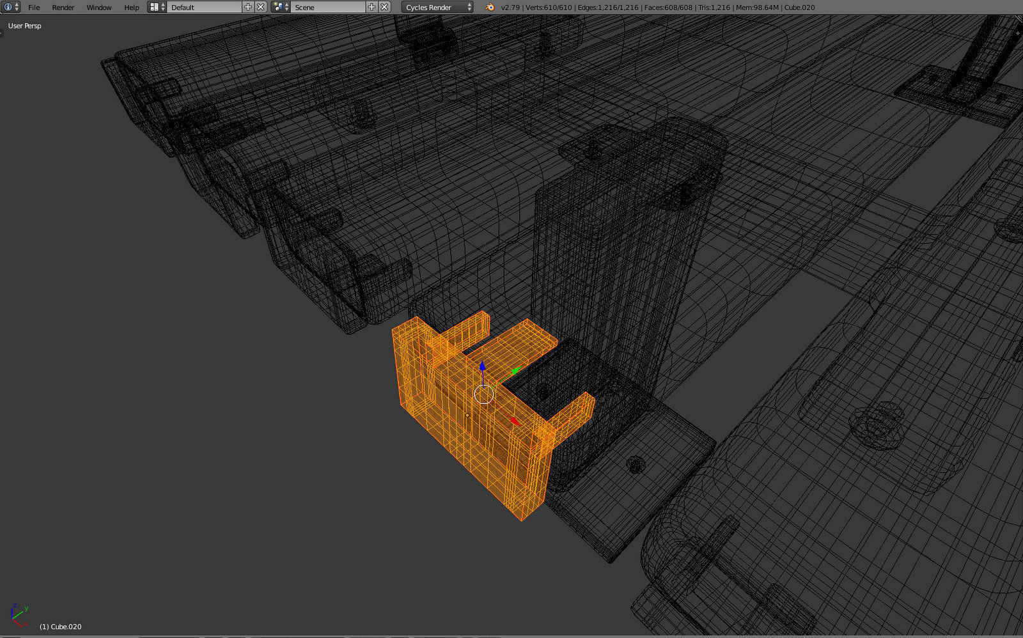Click the Mem:98.64M statistic
This screenshot has width=1023, height=638.
(x=757, y=8)
